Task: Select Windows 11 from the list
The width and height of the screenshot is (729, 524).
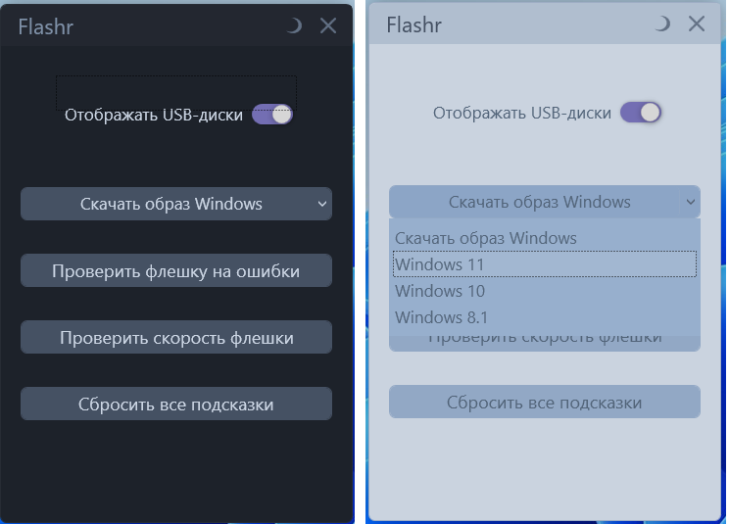Action: tap(545, 264)
